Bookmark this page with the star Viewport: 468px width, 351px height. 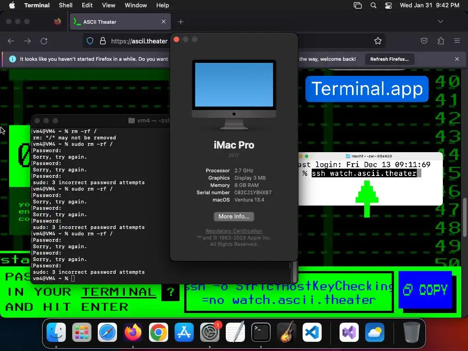(x=378, y=41)
